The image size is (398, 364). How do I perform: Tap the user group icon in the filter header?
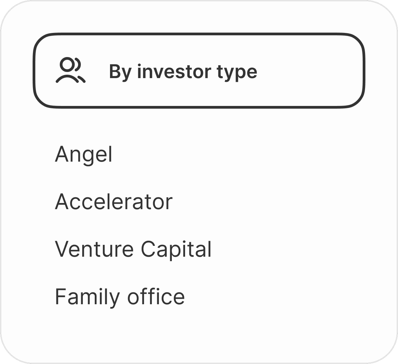click(x=70, y=71)
